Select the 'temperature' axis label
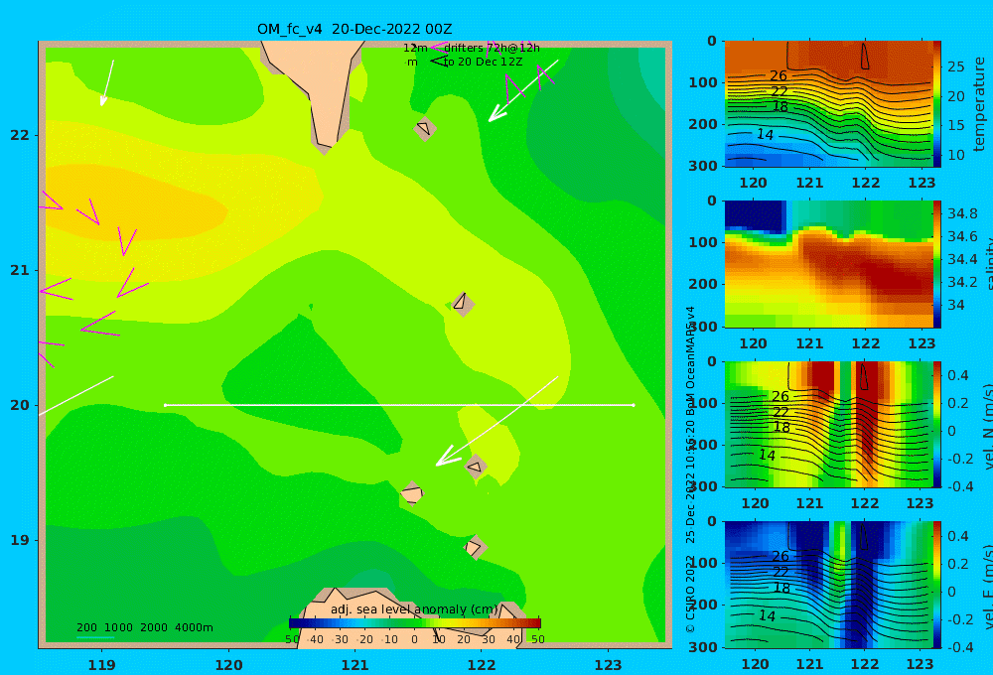Viewport: 993px width, 675px height. click(x=979, y=104)
